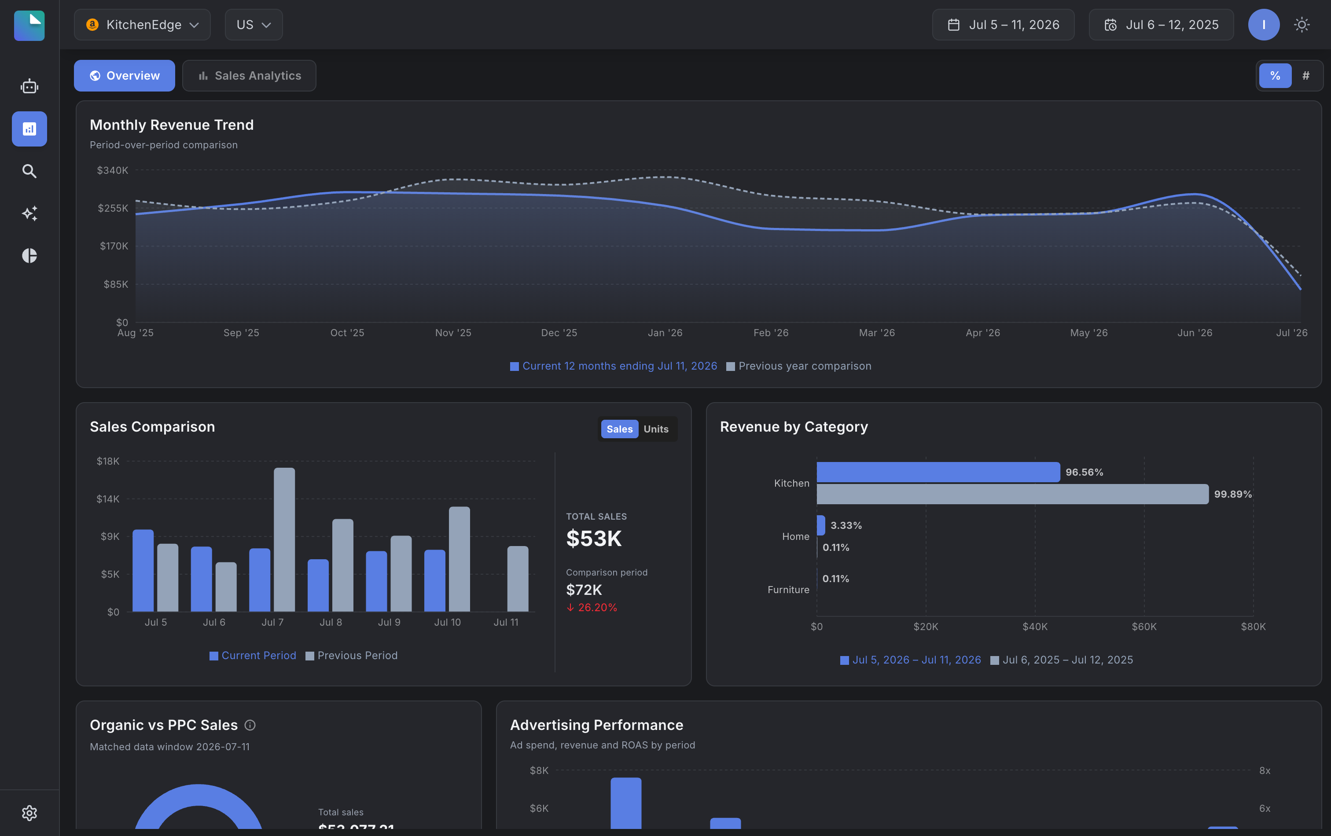Click the bar chart icon on Sales Analytics tab
This screenshot has width=1331, height=836.
203,76
